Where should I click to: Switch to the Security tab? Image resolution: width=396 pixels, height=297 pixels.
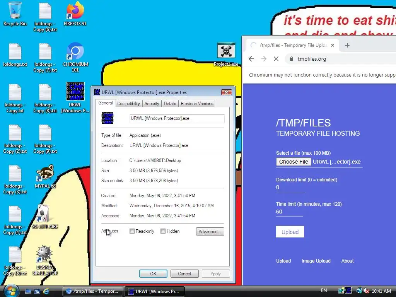click(152, 104)
